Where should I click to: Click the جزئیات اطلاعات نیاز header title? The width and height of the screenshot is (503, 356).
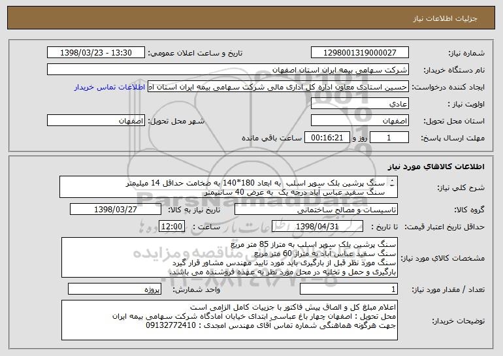[x=445, y=18]
